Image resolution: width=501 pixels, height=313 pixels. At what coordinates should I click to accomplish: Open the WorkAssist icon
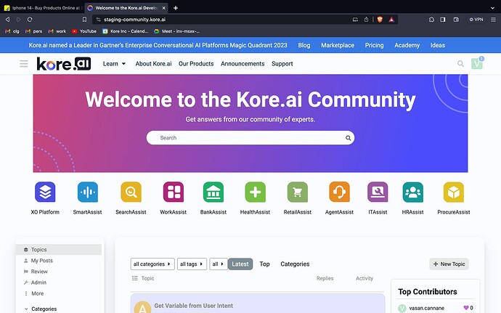[x=174, y=192]
